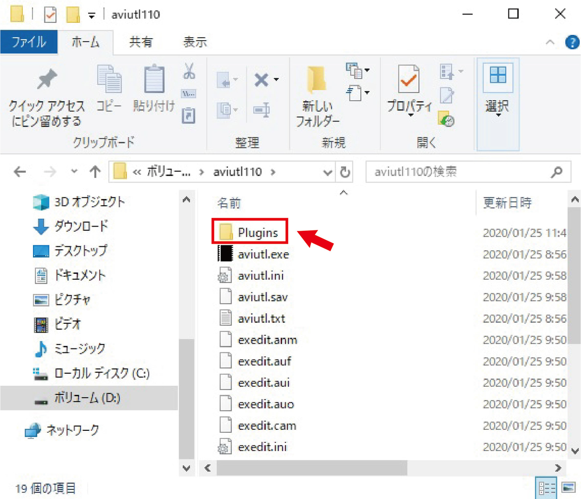Click the History icon in ribbon
The image size is (581, 499).
point(446,118)
